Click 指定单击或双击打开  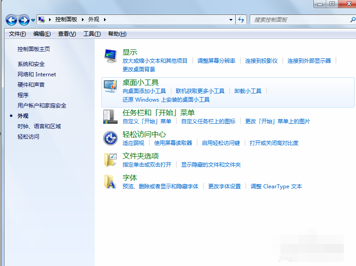147,165
